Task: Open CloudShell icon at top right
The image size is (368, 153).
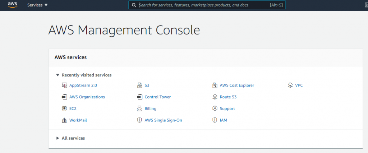Action: pyautogui.click(x=366, y=5)
